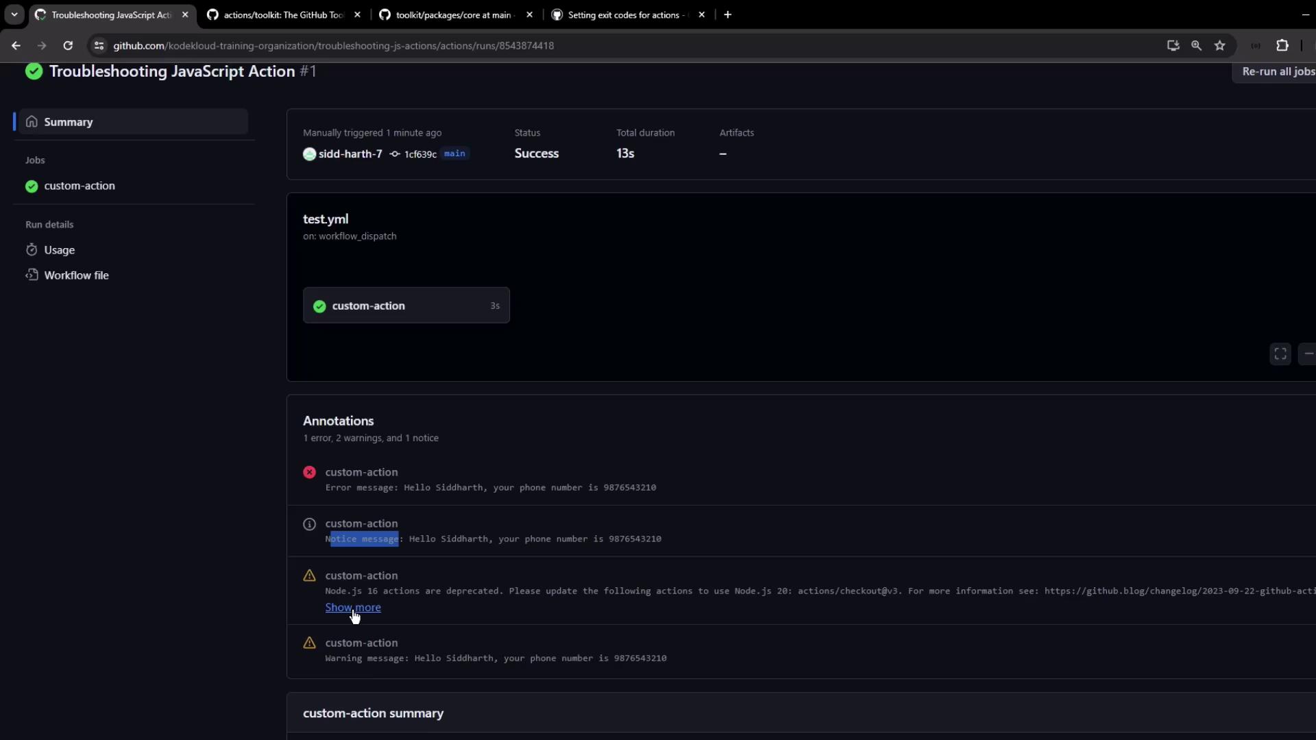Click the install app icon in address bar
This screenshot has height=740, width=1316.
pos(1173,46)
